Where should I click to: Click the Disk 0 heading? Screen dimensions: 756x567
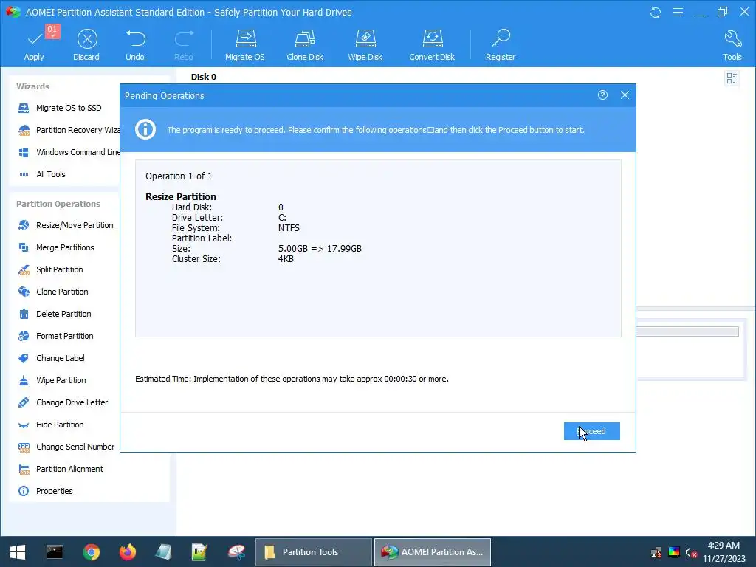(204, 77)
